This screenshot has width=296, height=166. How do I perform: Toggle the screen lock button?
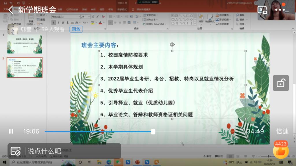coord(281,83)
